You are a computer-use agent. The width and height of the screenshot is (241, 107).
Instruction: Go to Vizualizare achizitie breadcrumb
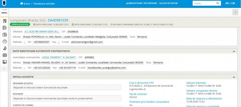click(44, 4)
